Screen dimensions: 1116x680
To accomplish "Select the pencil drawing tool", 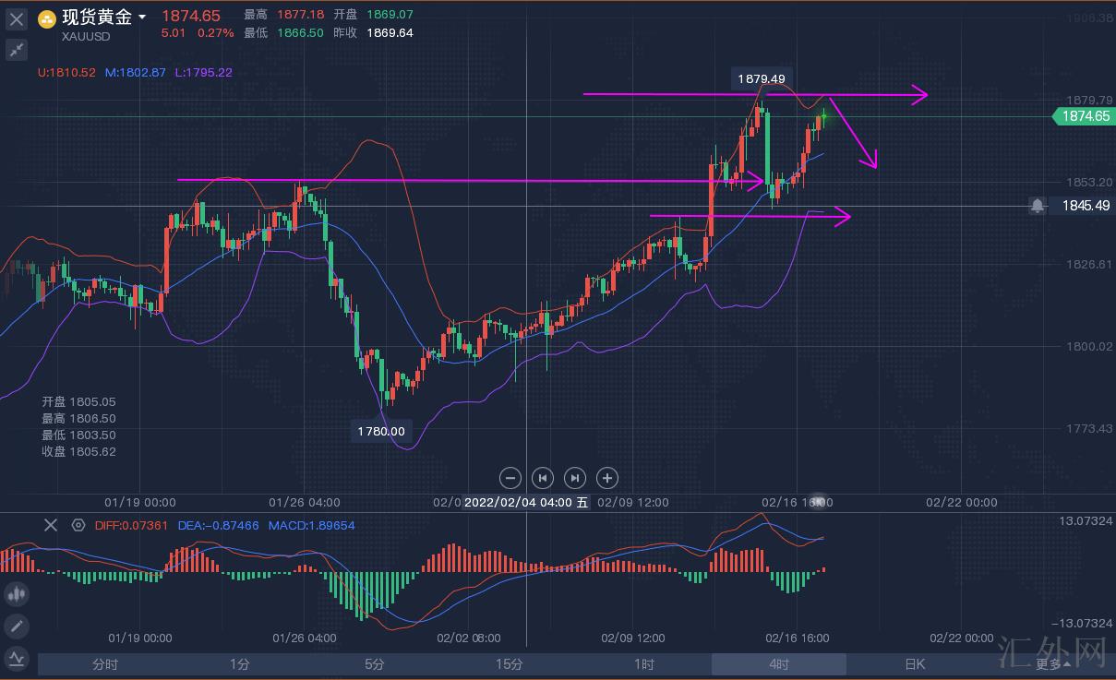I will tap(17, 626).
